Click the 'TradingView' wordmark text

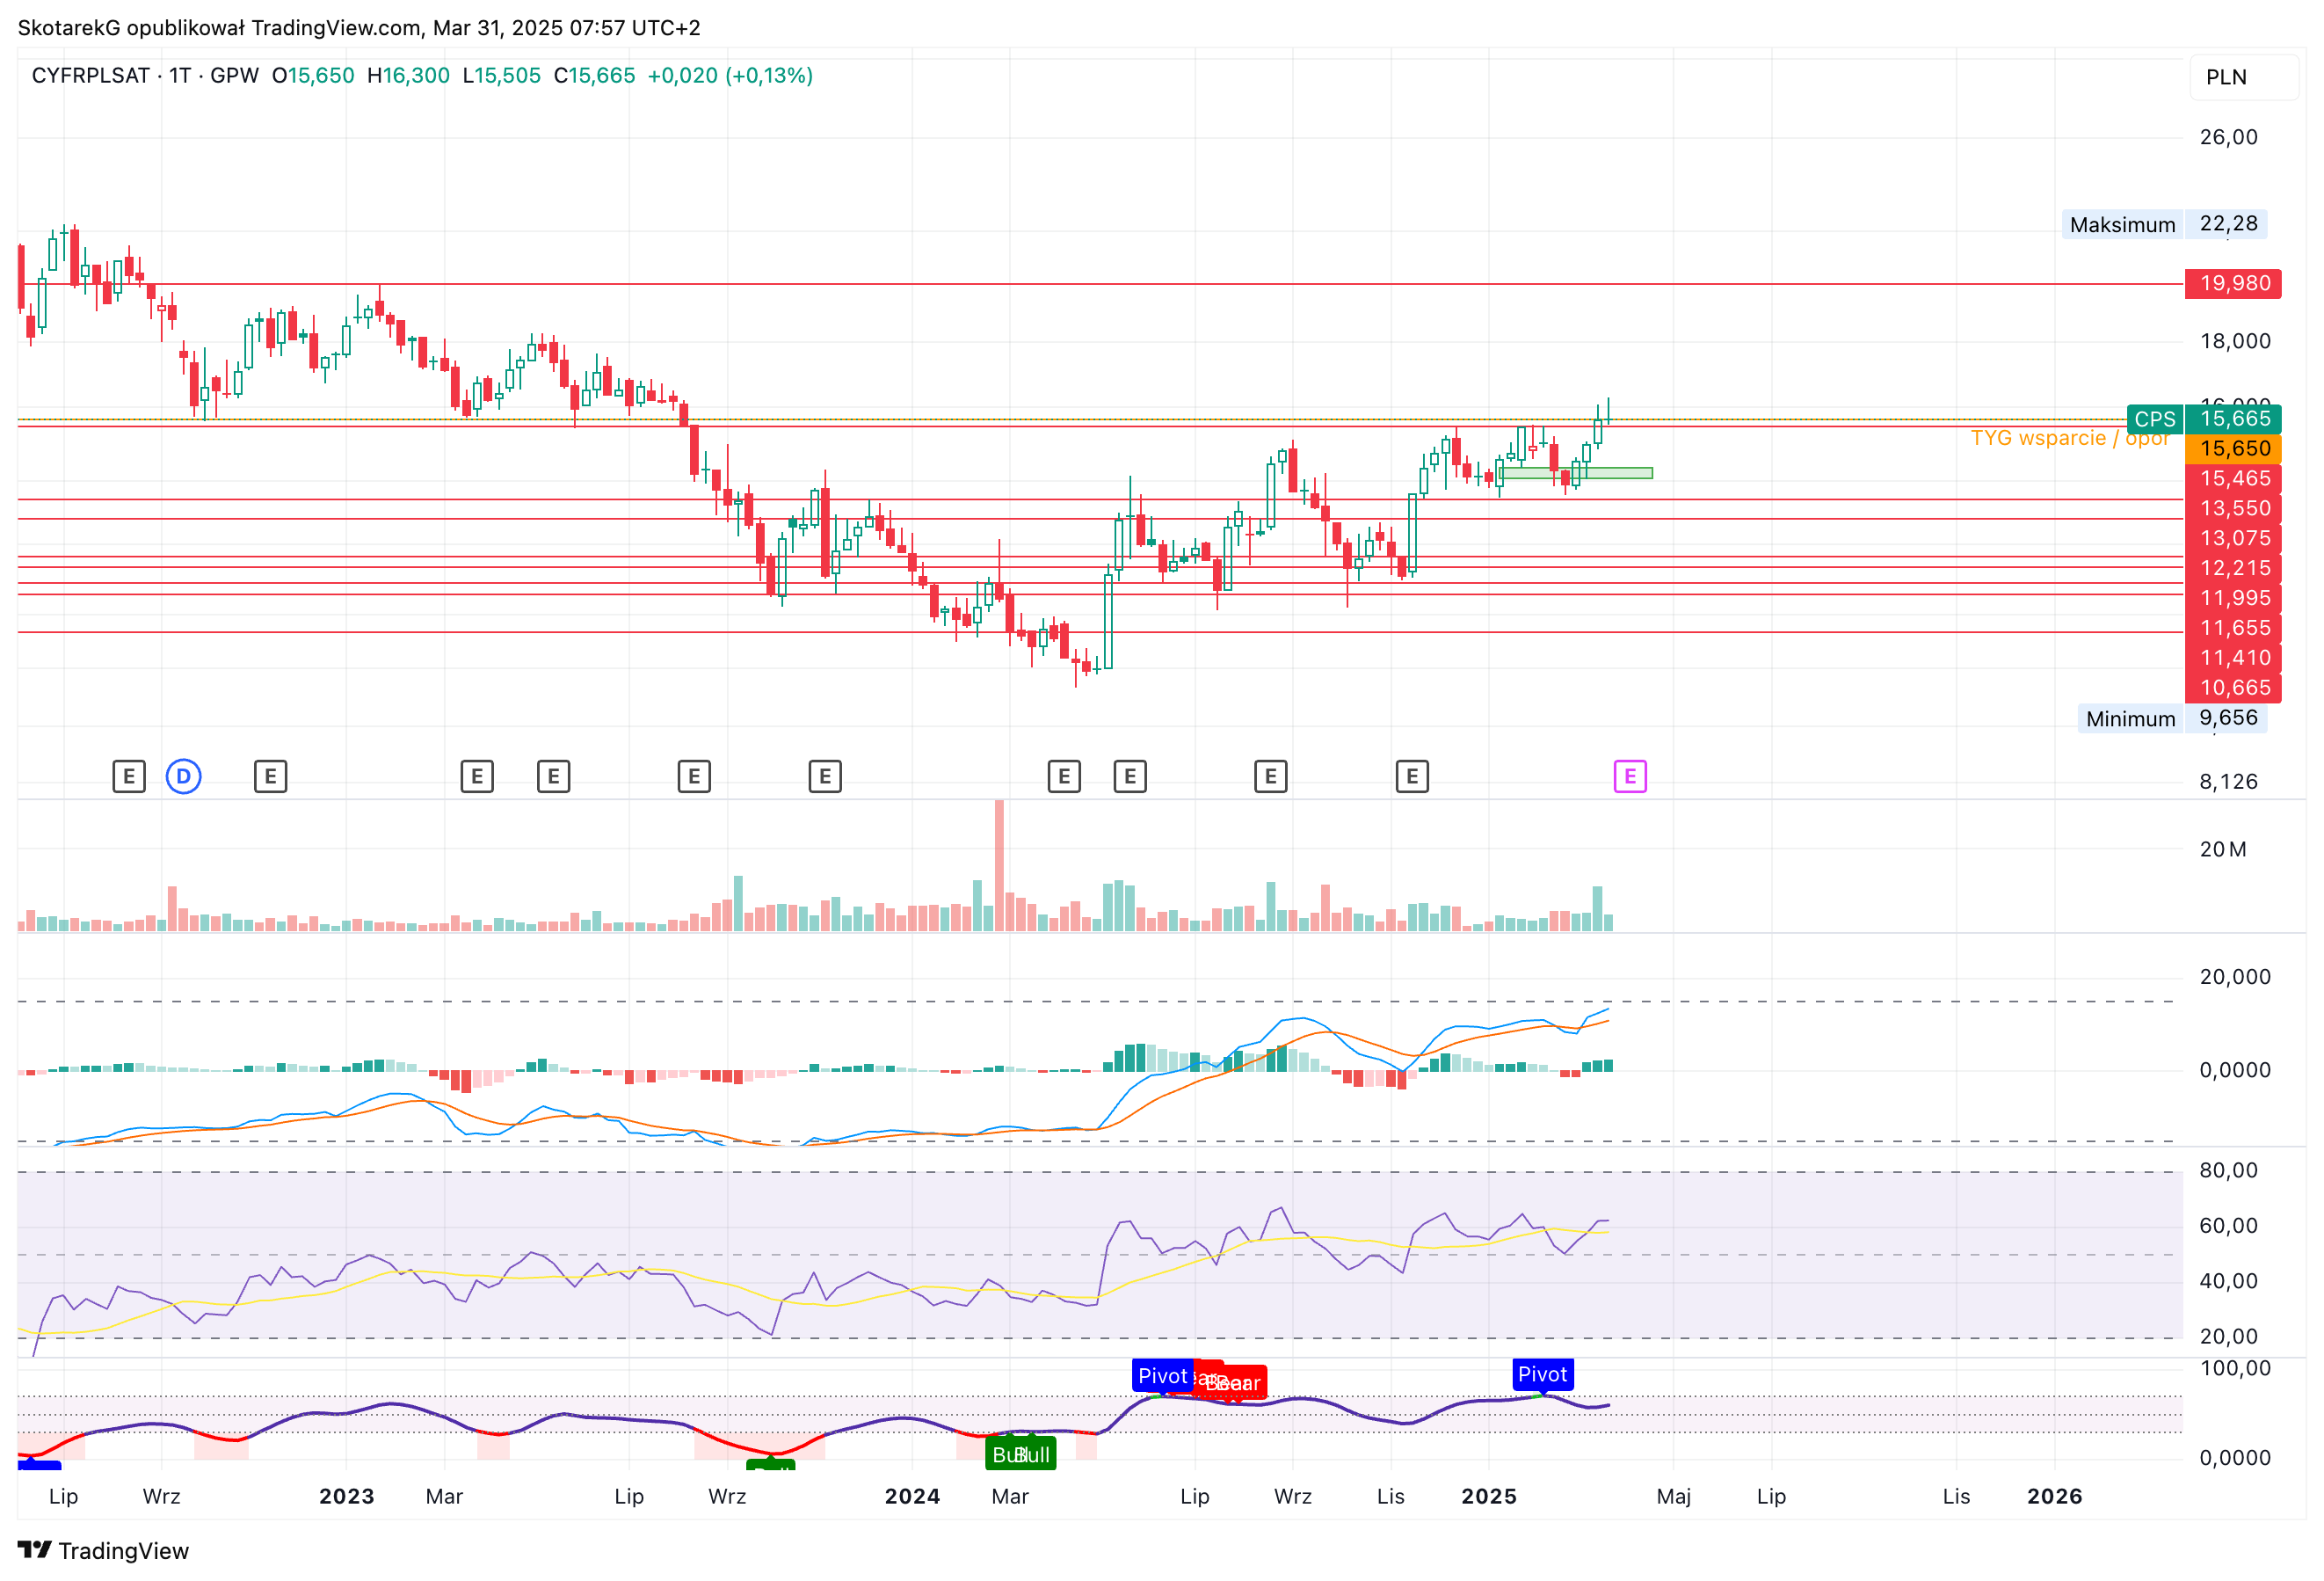(x=123, y=1551)
